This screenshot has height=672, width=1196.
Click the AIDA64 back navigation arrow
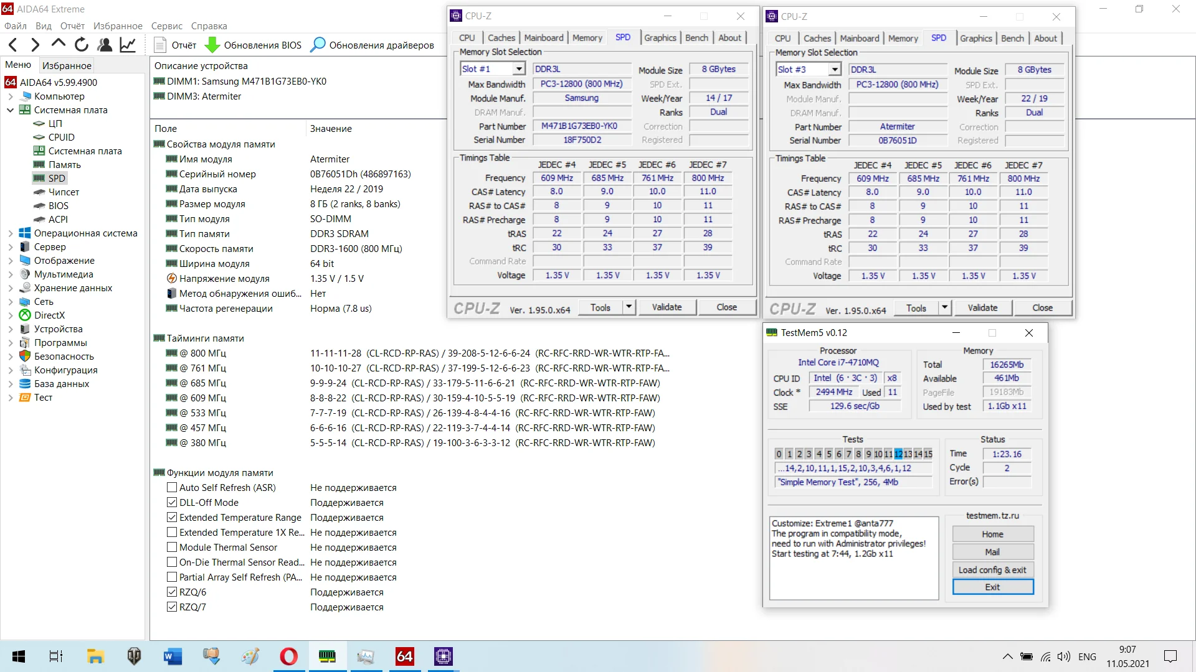tap(13, 45)
